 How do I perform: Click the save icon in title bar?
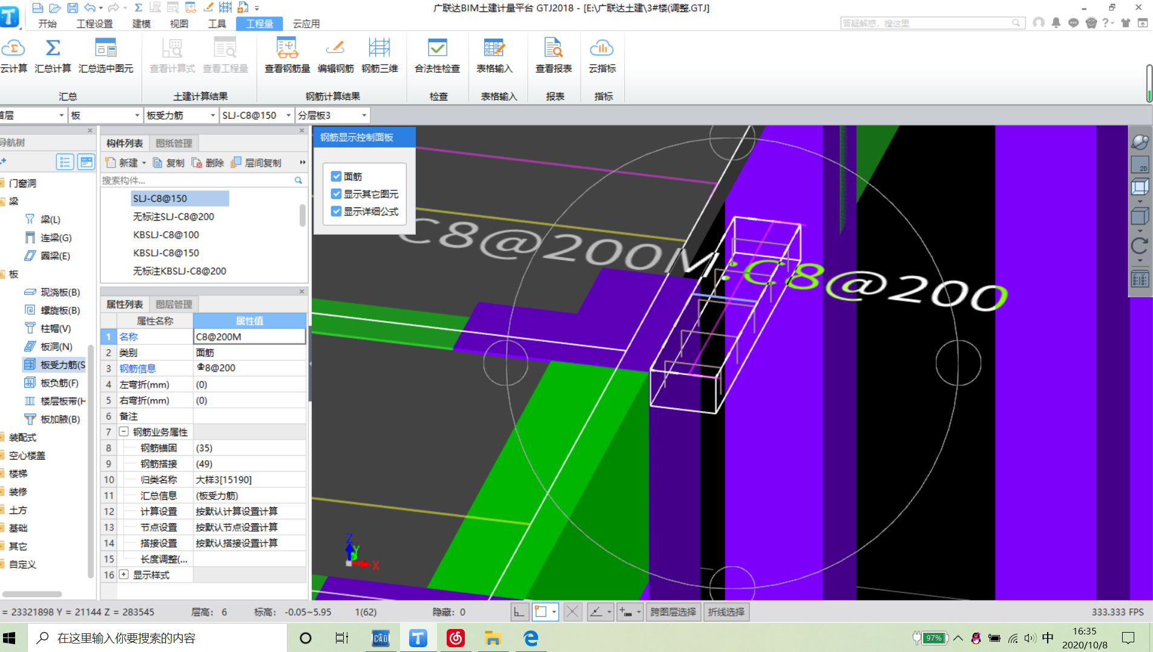[72, 8]
